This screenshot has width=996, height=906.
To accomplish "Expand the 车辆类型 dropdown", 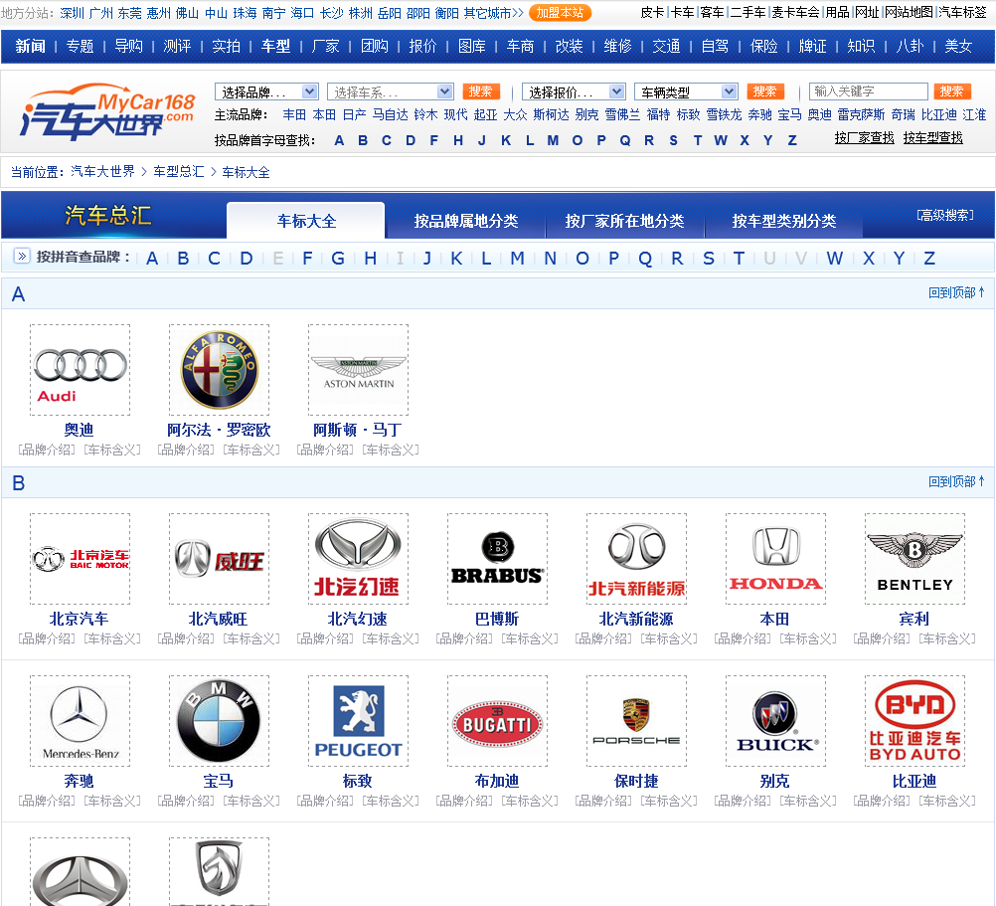I will [686, 92].
